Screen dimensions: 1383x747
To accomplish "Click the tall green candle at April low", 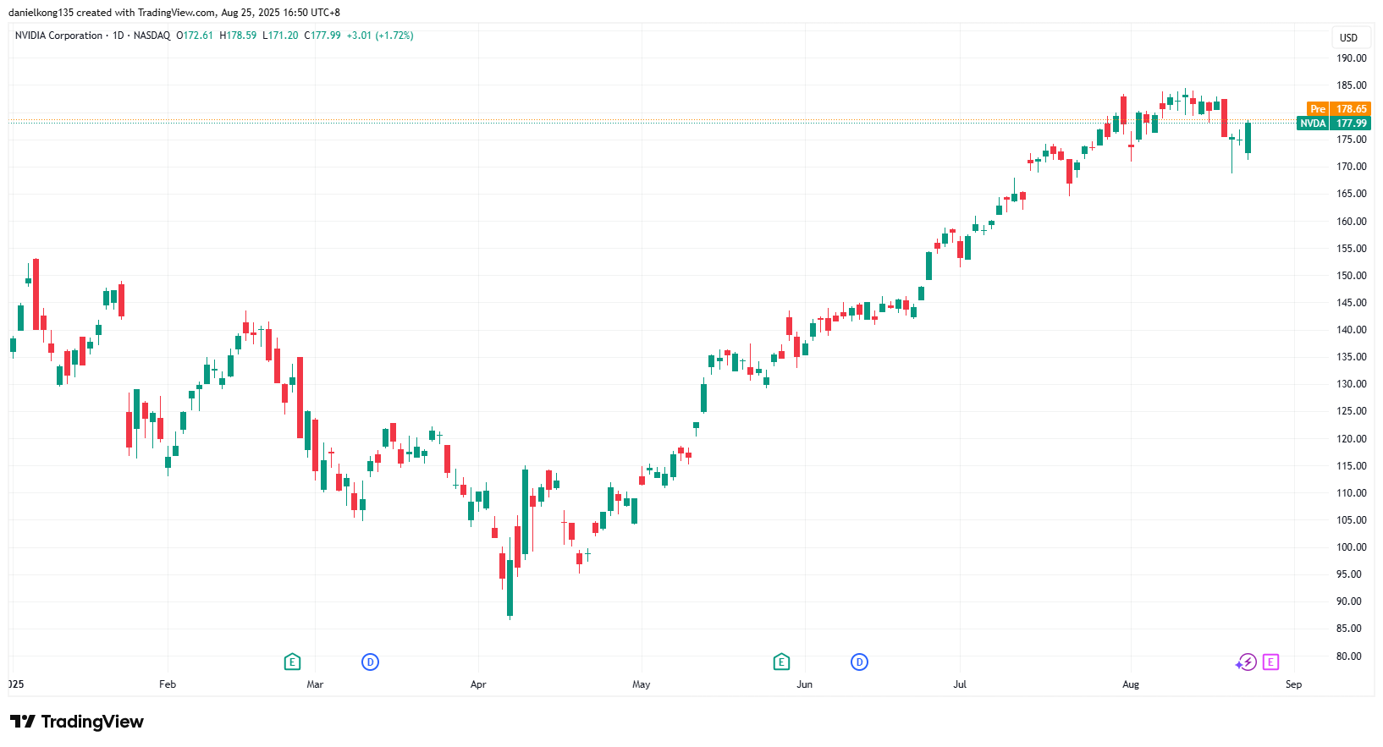I will pos(510,587).
